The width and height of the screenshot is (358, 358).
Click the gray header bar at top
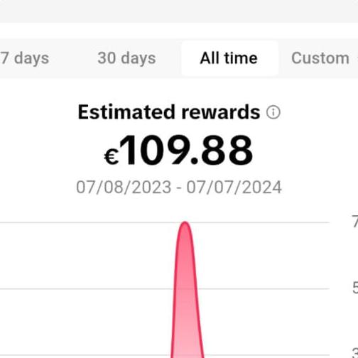(x=179, y=11)
